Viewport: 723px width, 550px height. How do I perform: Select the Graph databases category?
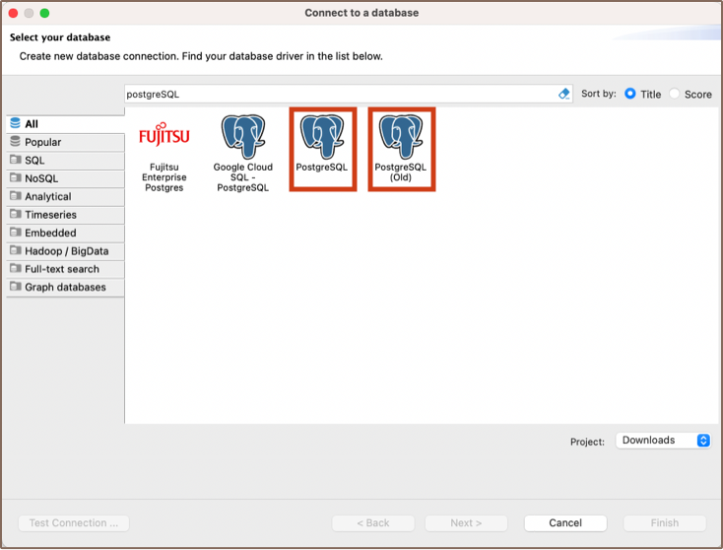(x=65, y=287)
